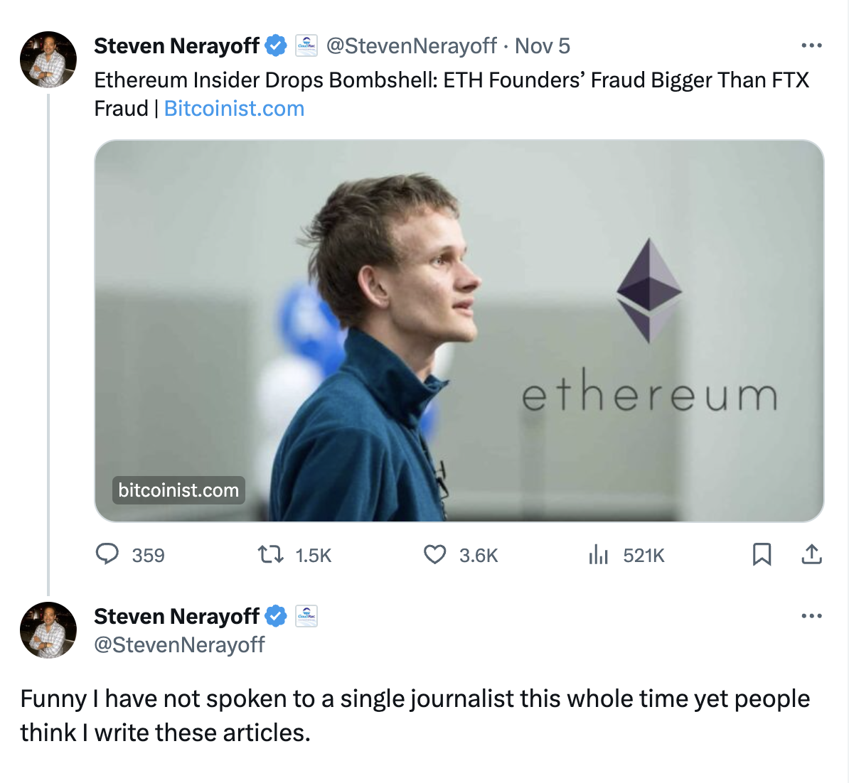
Task: Bookmark the Ethereum article tweet
Action: pyautogui.click(x=762, y=555)
